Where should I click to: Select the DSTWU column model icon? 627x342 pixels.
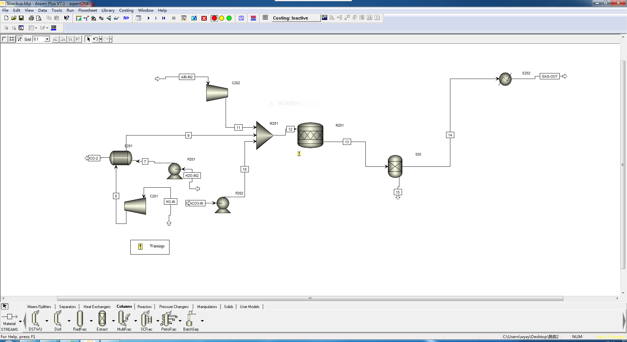pyautogui.click(x=35, y=319)
